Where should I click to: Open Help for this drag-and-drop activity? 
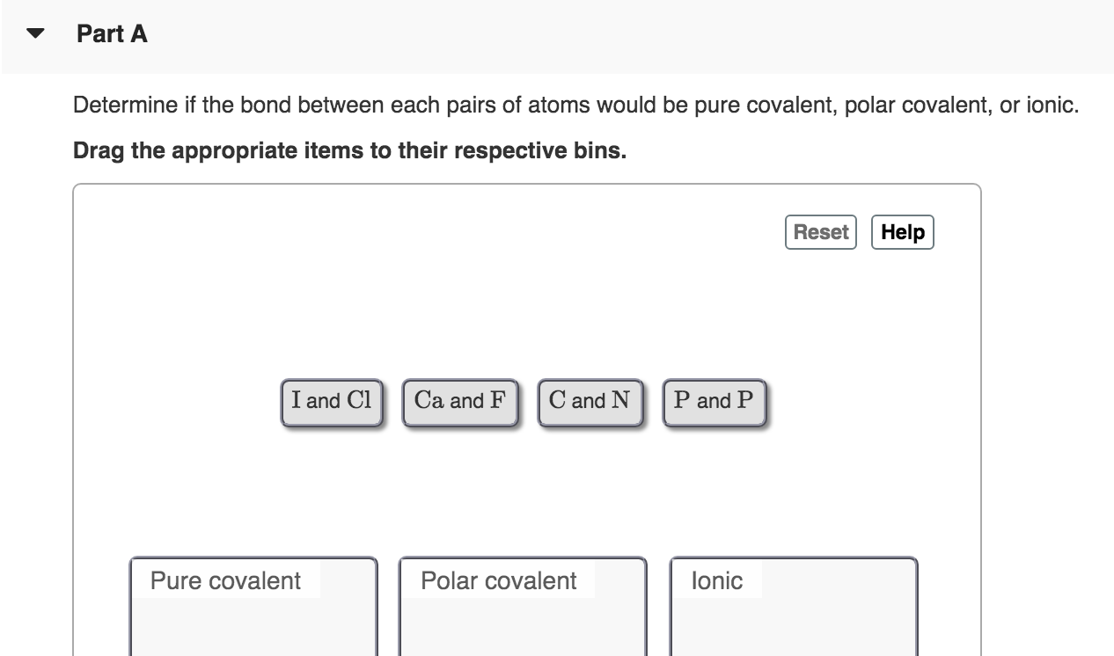902,231
